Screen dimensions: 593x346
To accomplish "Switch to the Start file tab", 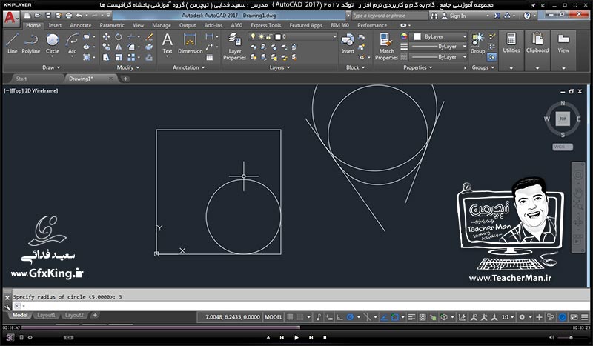I will click(21, 79).
